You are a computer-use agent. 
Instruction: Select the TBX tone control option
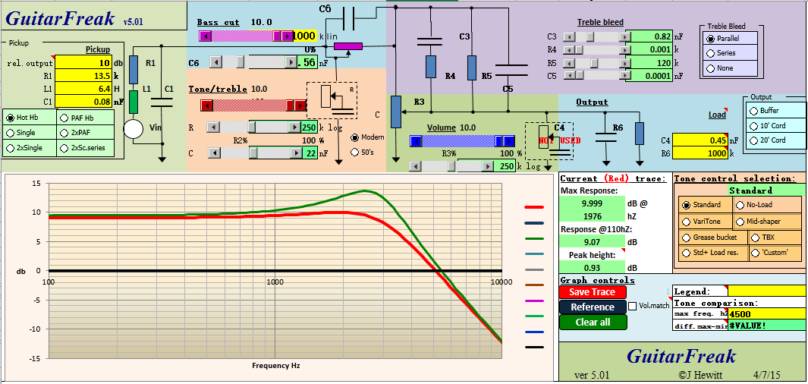tap(756, 238)
